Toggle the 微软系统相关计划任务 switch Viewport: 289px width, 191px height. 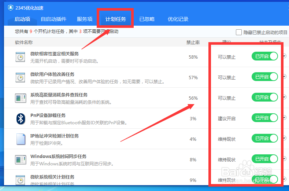(265, 179)
